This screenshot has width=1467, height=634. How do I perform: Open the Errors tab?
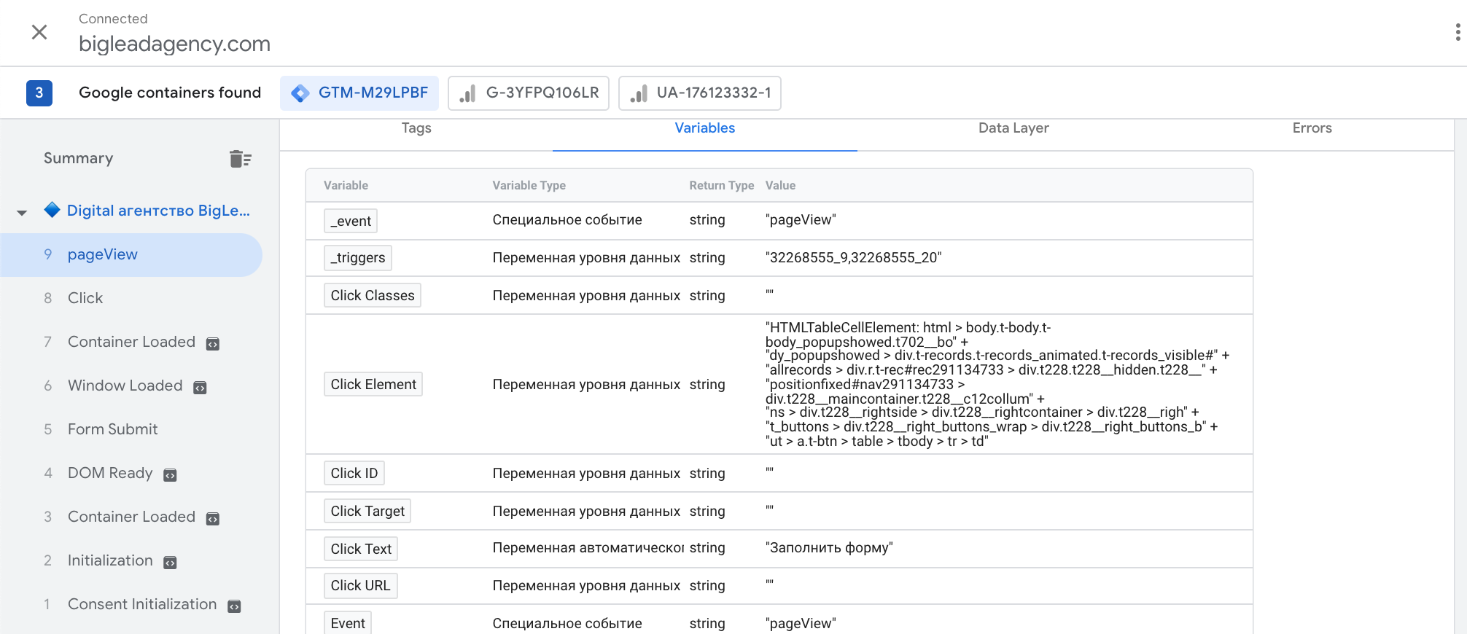point(1311,128)
